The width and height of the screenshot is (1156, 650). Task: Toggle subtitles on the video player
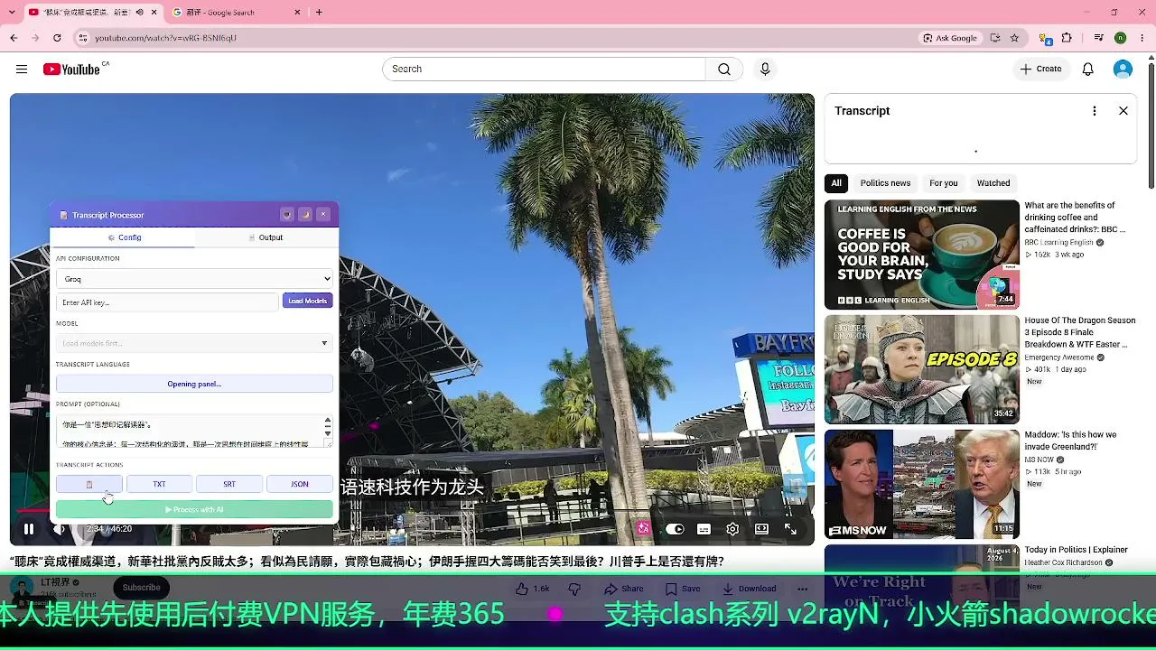pos(704,529)
